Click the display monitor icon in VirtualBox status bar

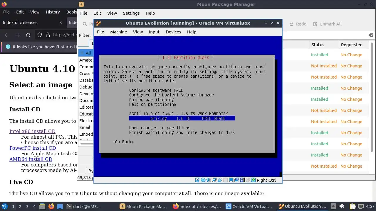(x=231, y=180)
